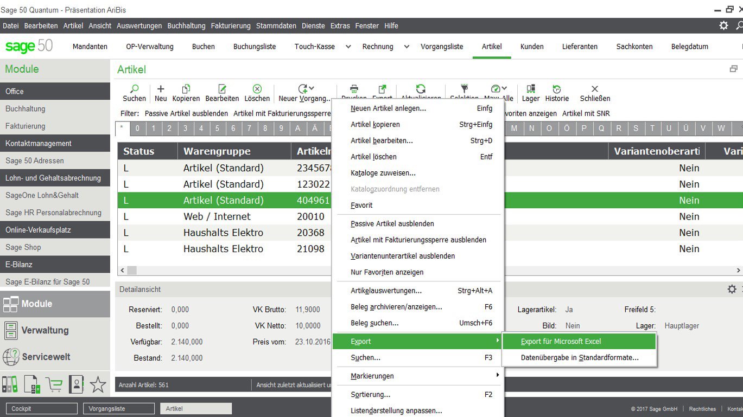This screenshot has width=743, height=417.
Task: Click the address book icon in the sidebar footer
Action: pos(76,384)
